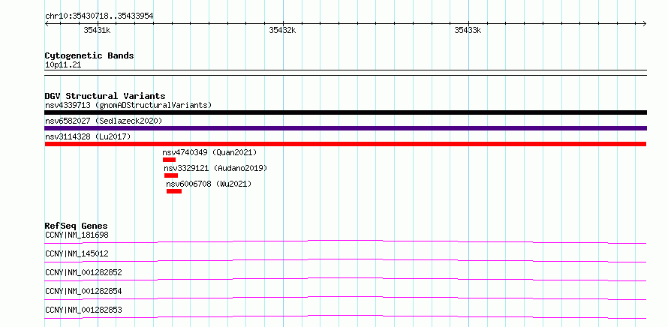Screen dimensions: 668x327
Task: Click the 35432k ruler tick label
Action: (282, 30)
